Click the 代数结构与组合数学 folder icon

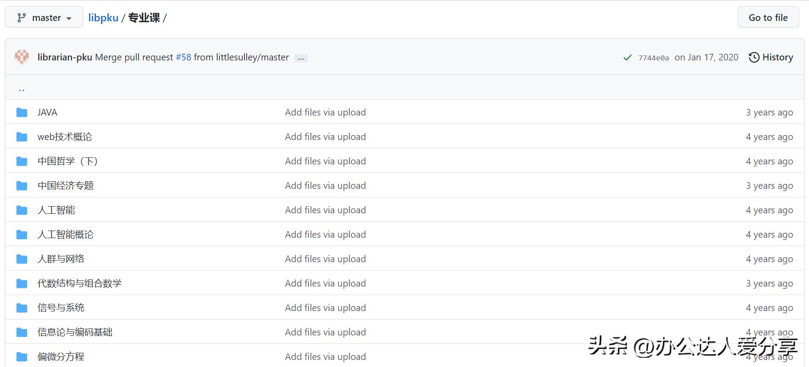pyautogui.click(x=22, y=283)
